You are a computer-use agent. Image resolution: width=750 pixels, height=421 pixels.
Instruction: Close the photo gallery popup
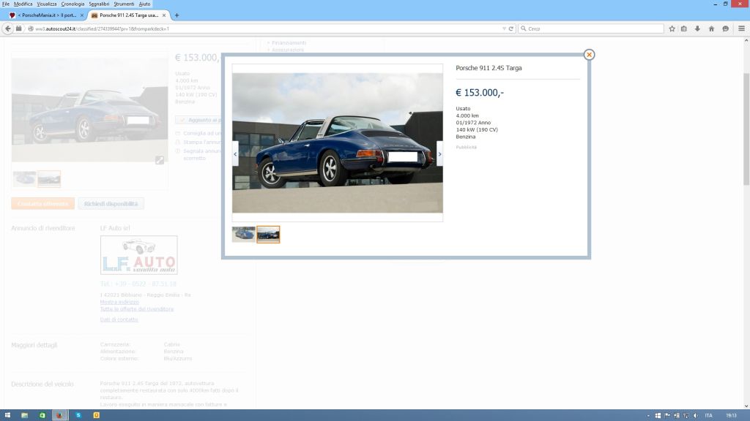[x=589, y=55]
